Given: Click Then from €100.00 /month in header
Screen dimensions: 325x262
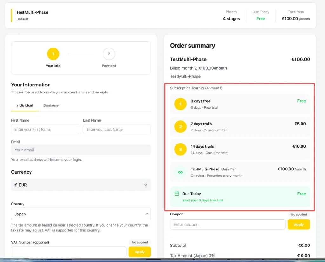Looking at the screenshot, I should click(x=296, y=16).
